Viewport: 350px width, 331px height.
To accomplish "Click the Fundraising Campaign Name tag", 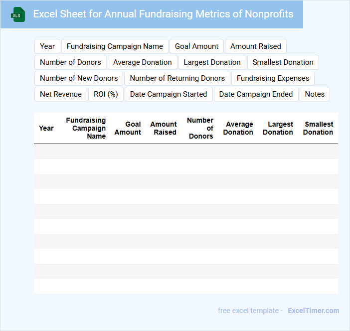I will pyautogui.click(x=115, y=46).
